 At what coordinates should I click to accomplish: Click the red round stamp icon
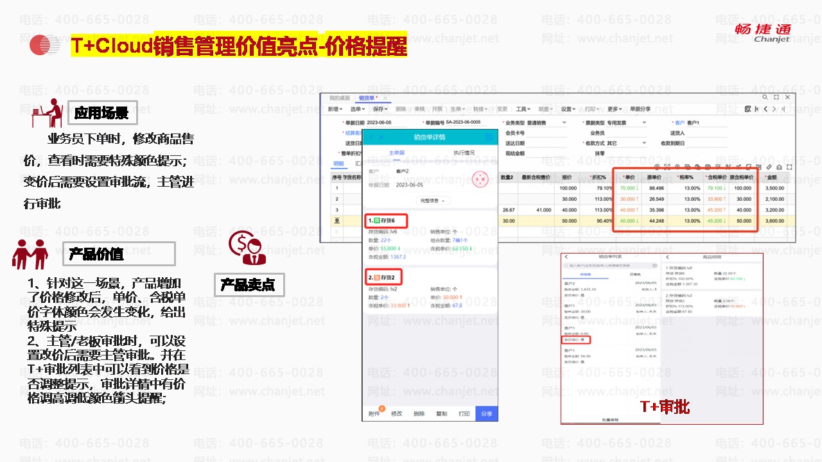click(481, 180)
